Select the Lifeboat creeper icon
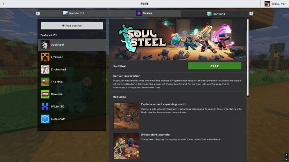 [x=45, y=57]
